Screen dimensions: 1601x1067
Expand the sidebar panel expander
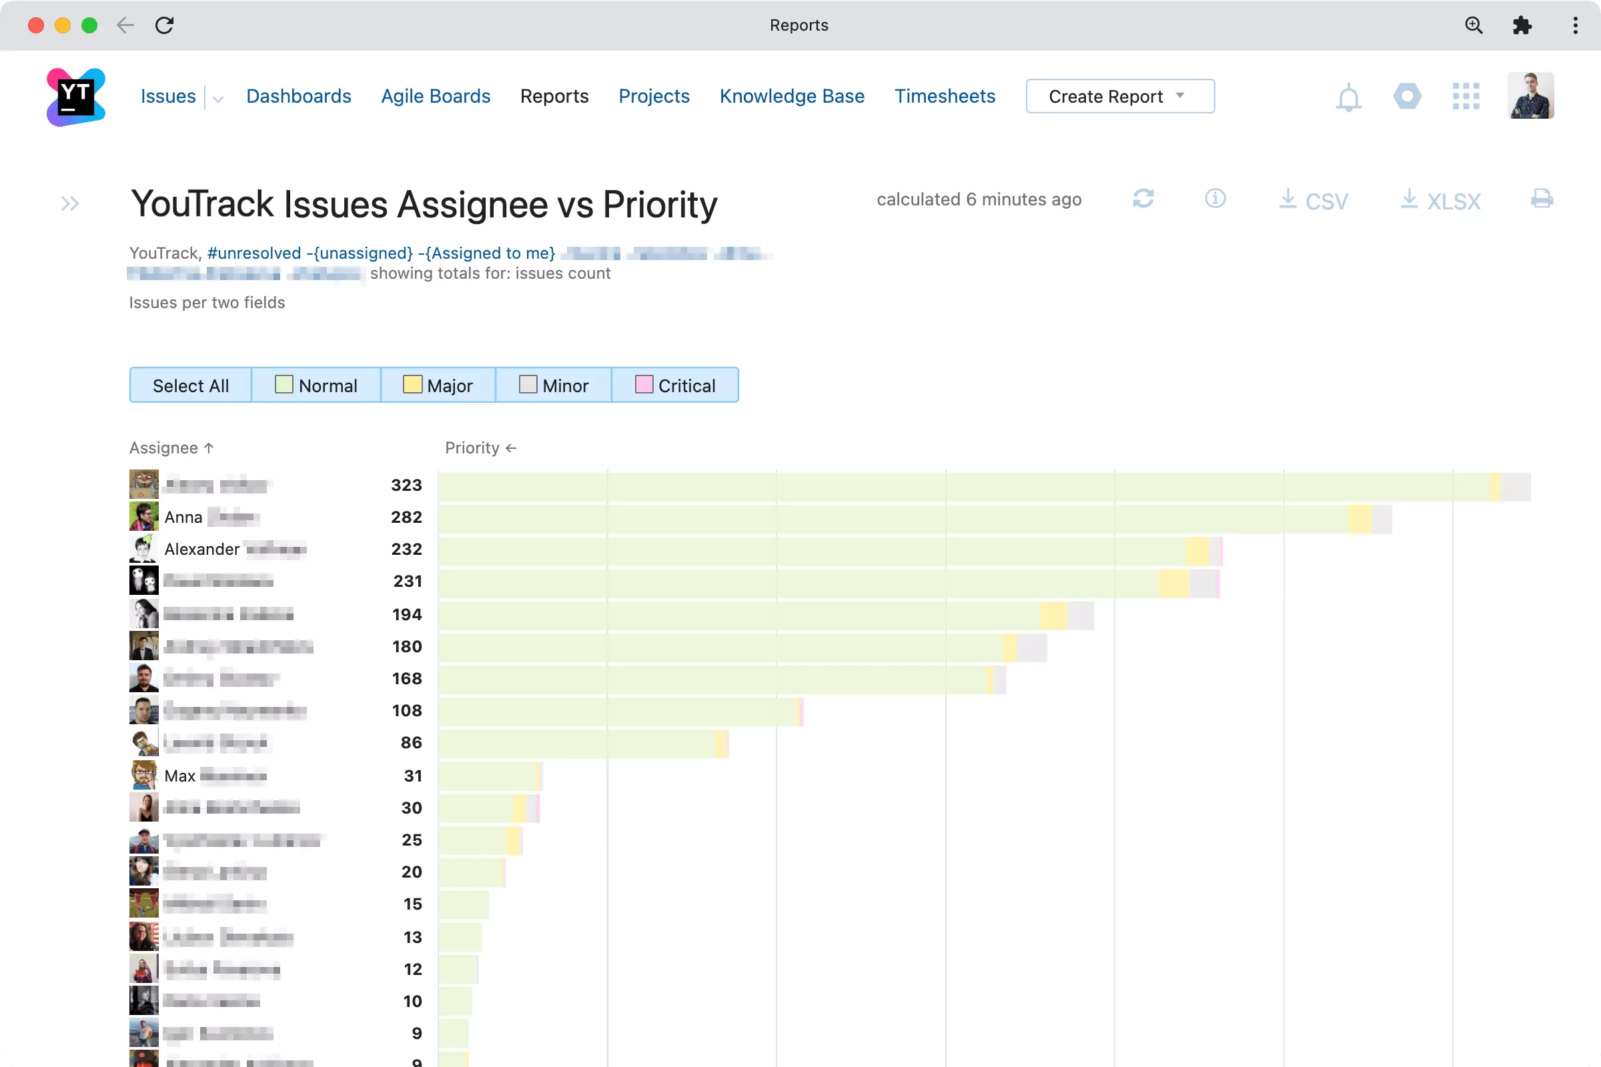pos(69,203)
